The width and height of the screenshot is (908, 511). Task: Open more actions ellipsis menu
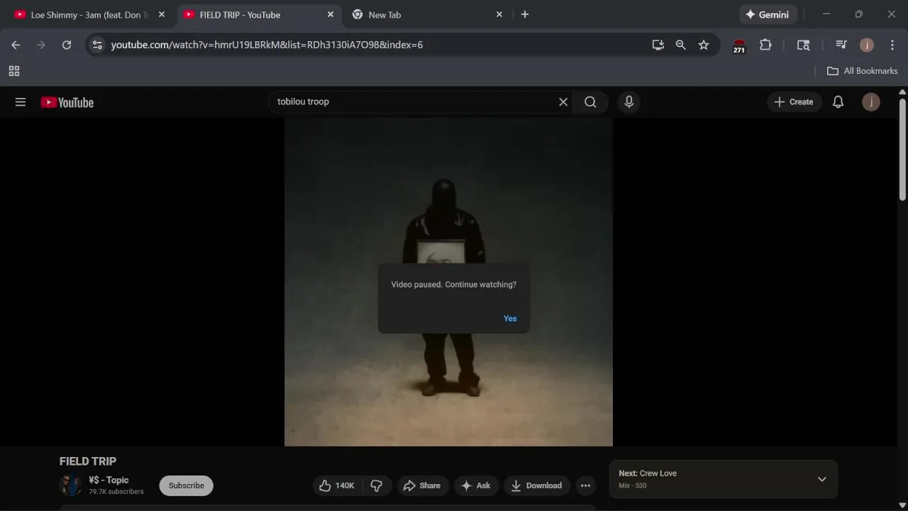585,485
